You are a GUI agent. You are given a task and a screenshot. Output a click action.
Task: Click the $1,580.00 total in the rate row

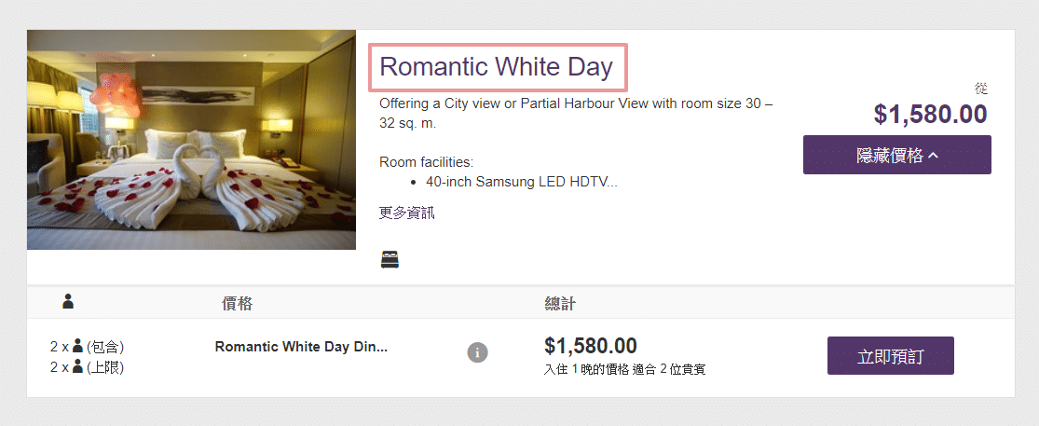coord(591,346)
